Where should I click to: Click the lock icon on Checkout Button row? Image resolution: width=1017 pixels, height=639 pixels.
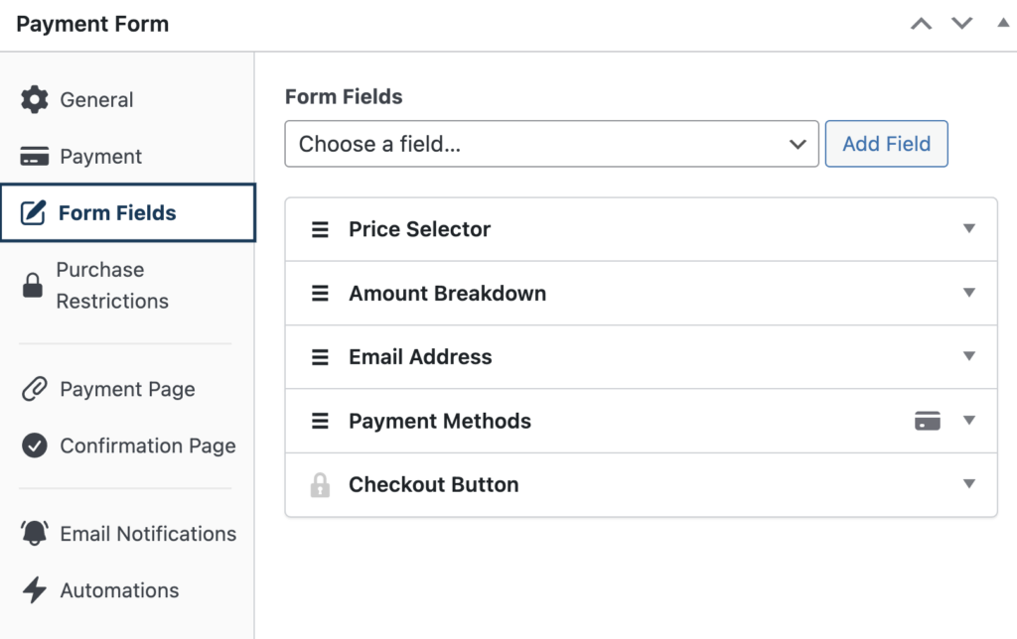[x=320, y=485]
